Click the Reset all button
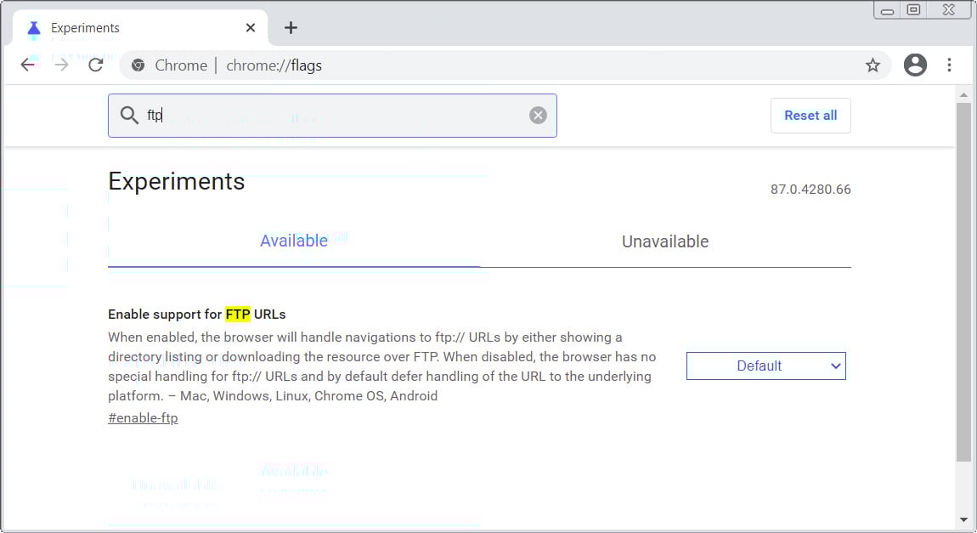 coord(810,116)
